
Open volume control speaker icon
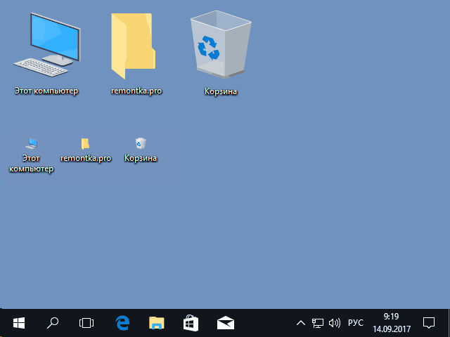point(335,323)
